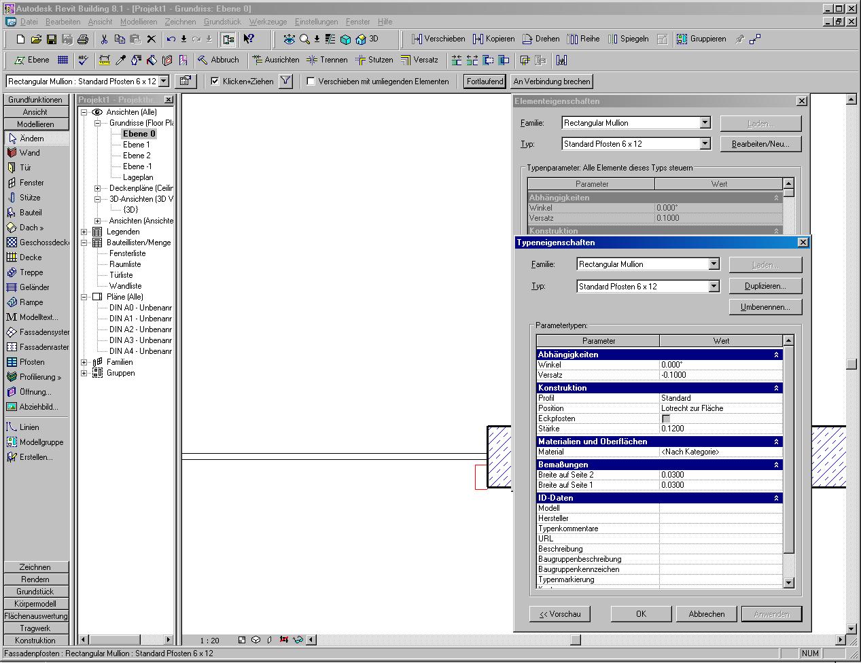The image size is (861, 663).
Task: Click the New file icon
Action: [20, 39]
